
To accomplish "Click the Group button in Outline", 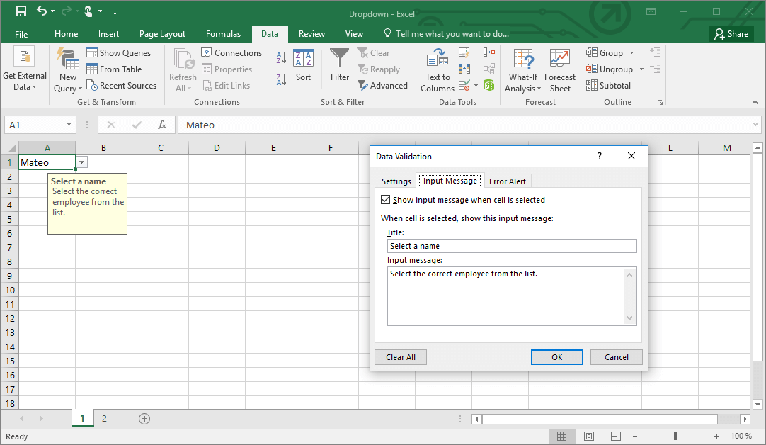I will [605, 53].
